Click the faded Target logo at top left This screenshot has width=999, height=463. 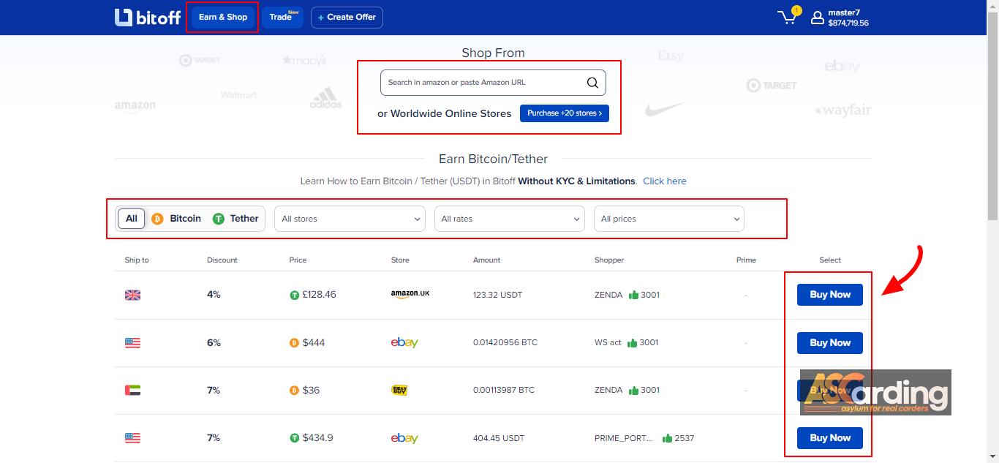coord(200,60)
